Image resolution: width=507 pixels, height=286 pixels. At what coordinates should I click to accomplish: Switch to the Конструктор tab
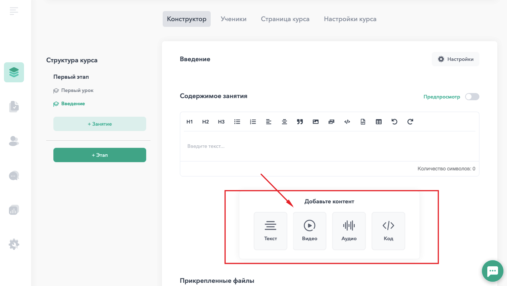pyautogui.click(x=187, y=19)
